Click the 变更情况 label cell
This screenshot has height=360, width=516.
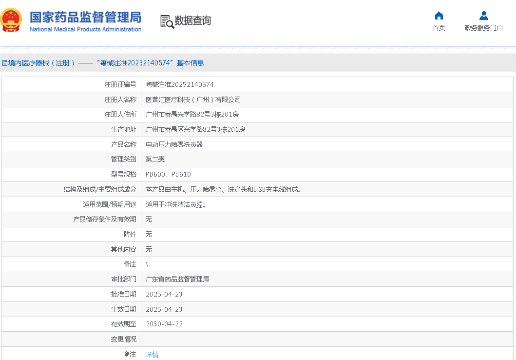point(72,339)
